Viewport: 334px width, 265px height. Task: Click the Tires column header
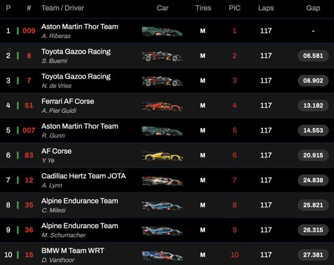click(x=203, y=8)
